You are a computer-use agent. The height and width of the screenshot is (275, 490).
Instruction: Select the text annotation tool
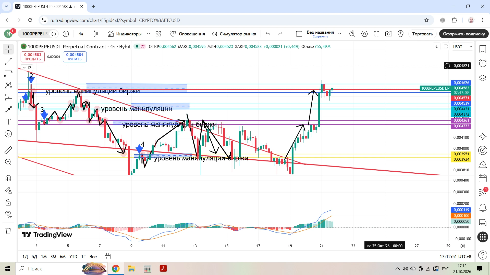(x=8, y=122)
